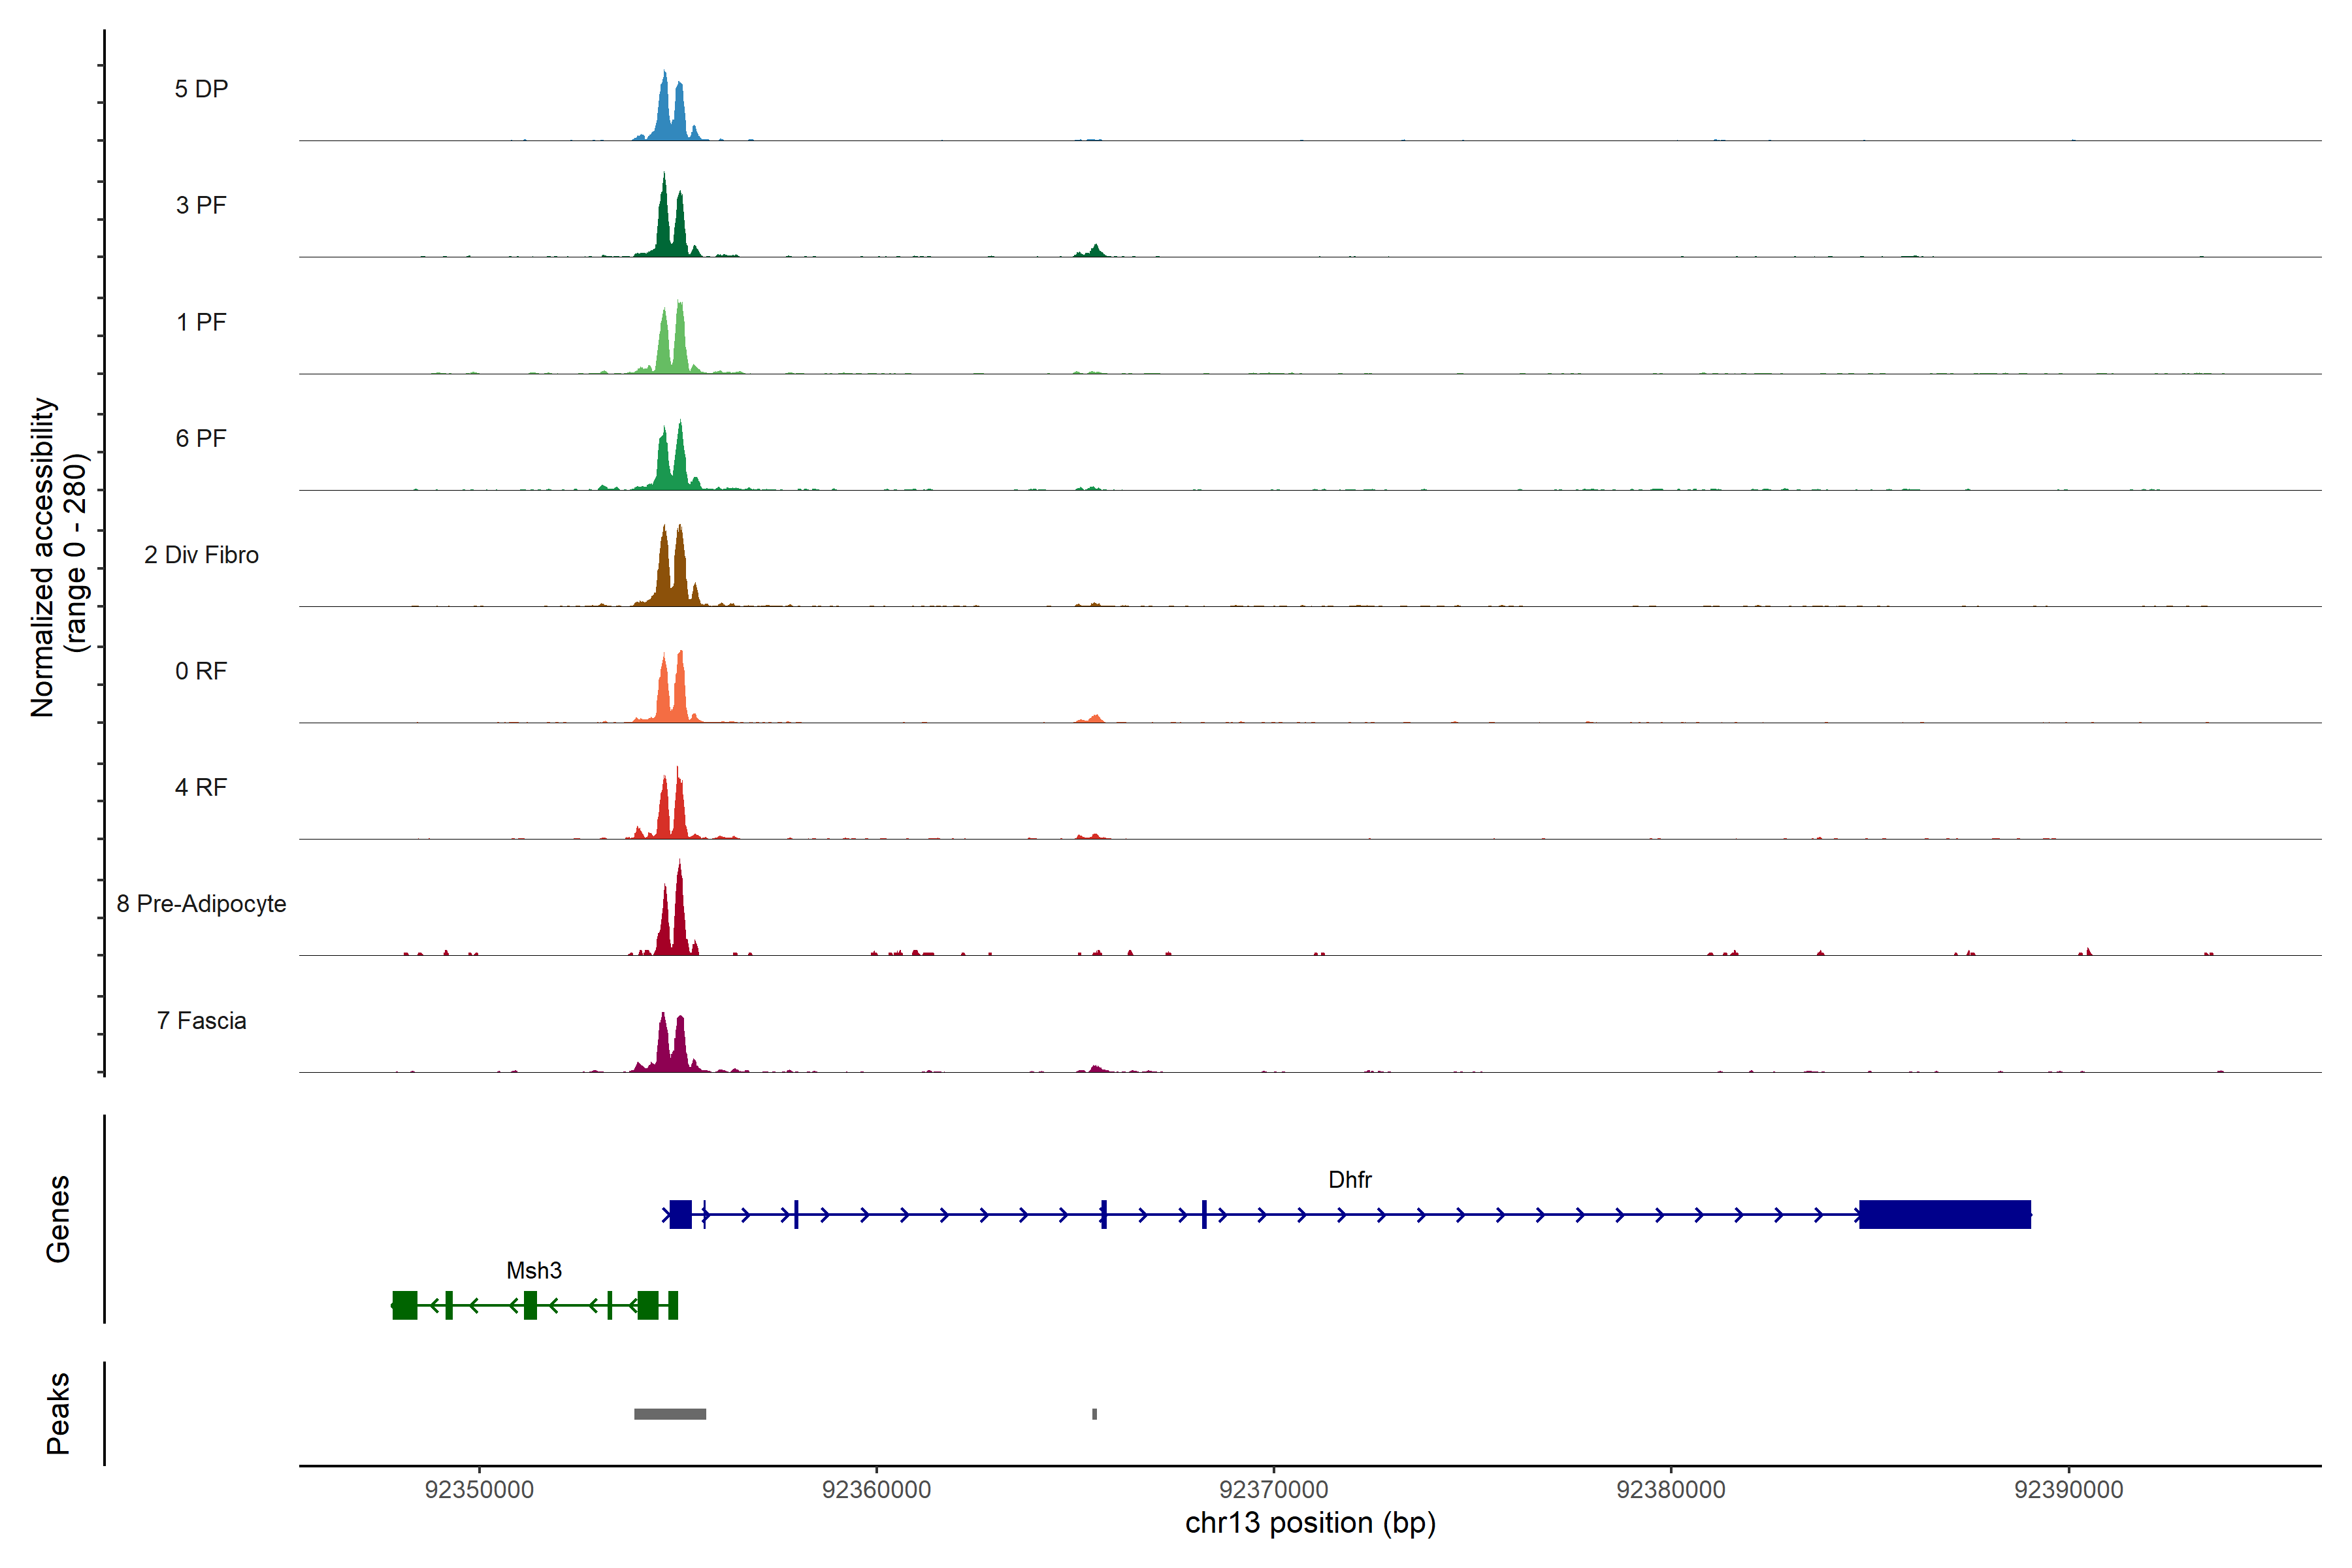Click the 5 DP track label
This screenshot has width=2352, height=1568.
(201, 89)
